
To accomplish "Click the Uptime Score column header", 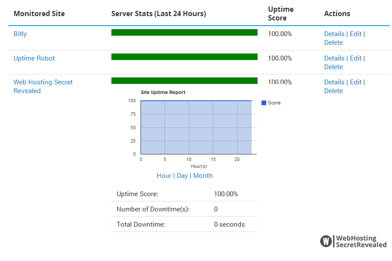I will pyautogui.click(x=281, y=13).
